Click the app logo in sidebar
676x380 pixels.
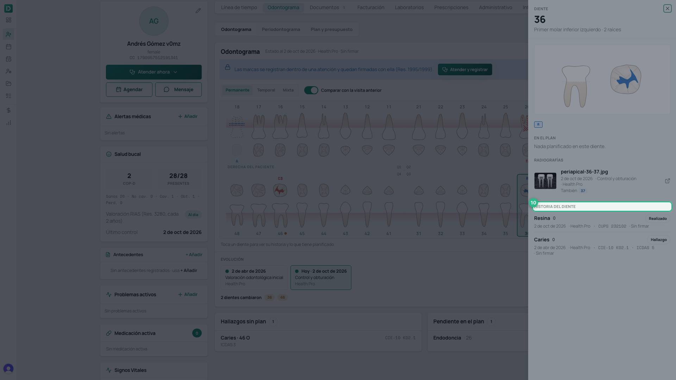[8, 8]
